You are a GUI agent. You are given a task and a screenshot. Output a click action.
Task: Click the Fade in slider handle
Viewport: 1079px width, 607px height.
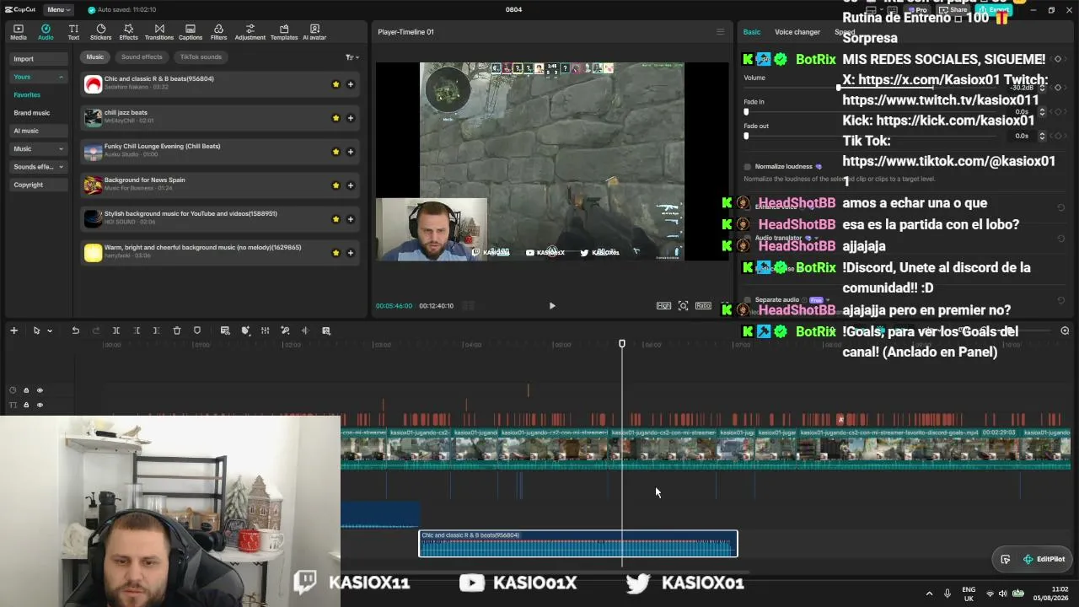(746, 111)
